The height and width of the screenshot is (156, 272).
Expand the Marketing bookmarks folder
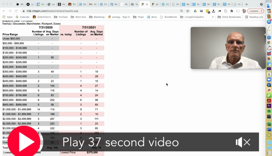pos(97,17)
